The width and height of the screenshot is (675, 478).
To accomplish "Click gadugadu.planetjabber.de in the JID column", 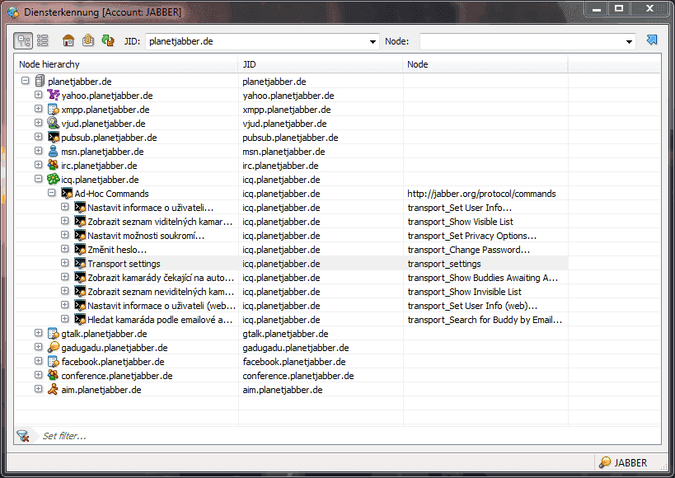I will 295,348.
